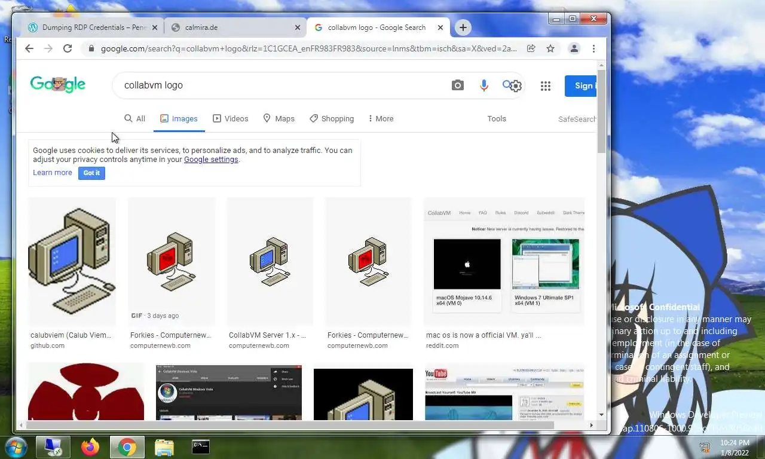
Task: Share this page icon in address bar
Action: 531,48
